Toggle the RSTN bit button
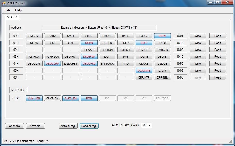Viewport: 235px width, 146px height. [162, 36]
